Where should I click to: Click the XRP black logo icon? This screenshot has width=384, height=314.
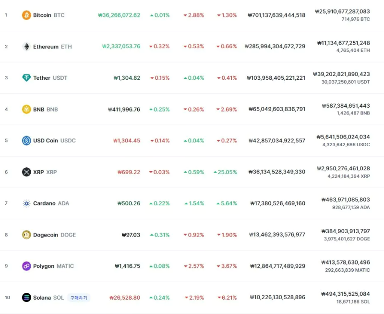pos(26,172)
